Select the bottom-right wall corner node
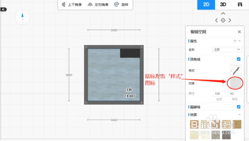This screenshot has width=249, height=141. (142, 103)
